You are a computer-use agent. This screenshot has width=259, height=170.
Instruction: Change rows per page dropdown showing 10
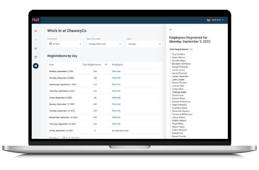(65, 138)
